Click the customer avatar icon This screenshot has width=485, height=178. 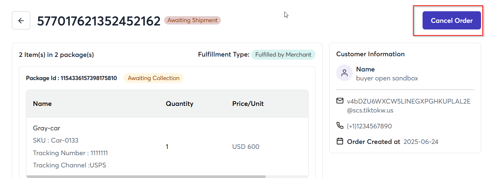coord(344,73)
